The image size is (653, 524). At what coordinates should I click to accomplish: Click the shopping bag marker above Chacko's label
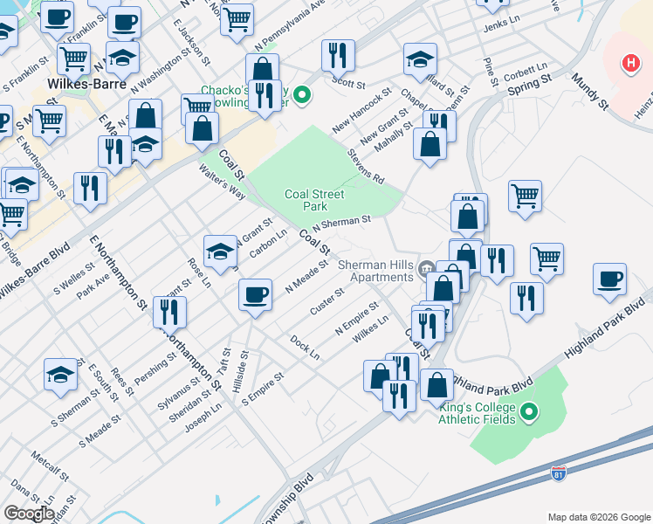click(x=262, y=67)
